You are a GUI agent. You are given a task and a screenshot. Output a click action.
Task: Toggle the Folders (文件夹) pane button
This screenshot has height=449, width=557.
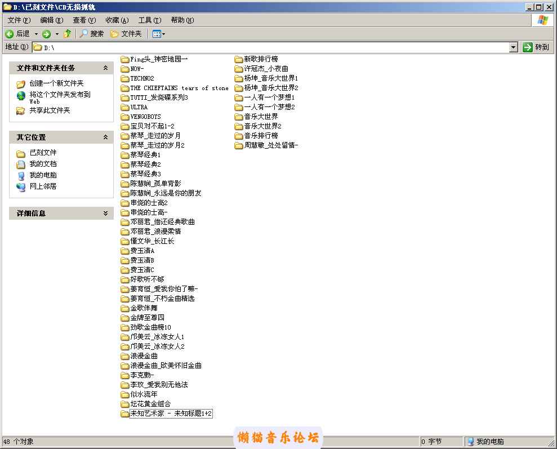(126, 34)
